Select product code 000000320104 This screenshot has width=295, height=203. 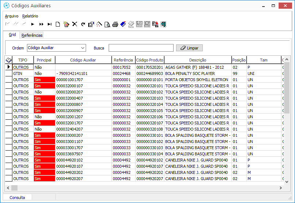click(150, 104)
